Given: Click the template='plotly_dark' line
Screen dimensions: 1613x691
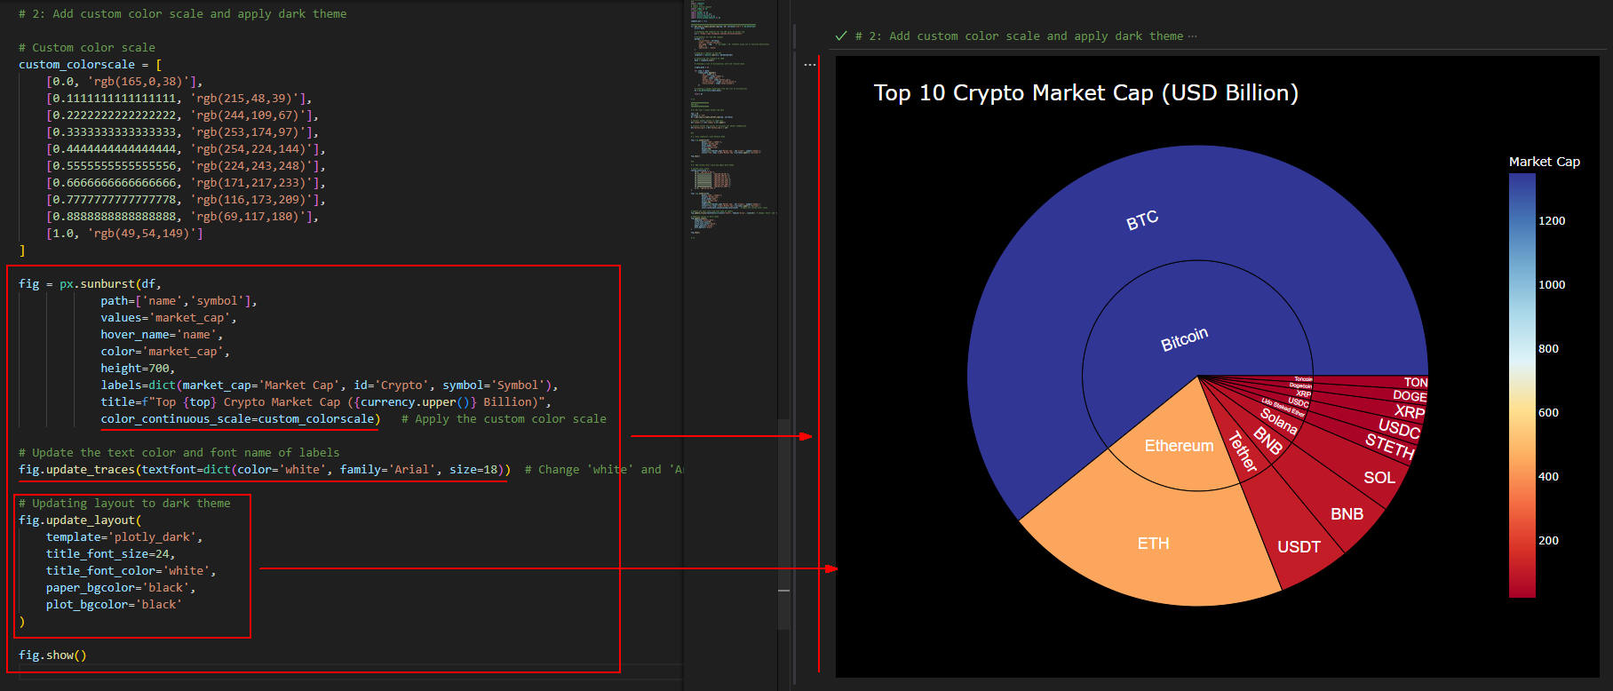Looking at the screenshot, I should pos(124,537).
